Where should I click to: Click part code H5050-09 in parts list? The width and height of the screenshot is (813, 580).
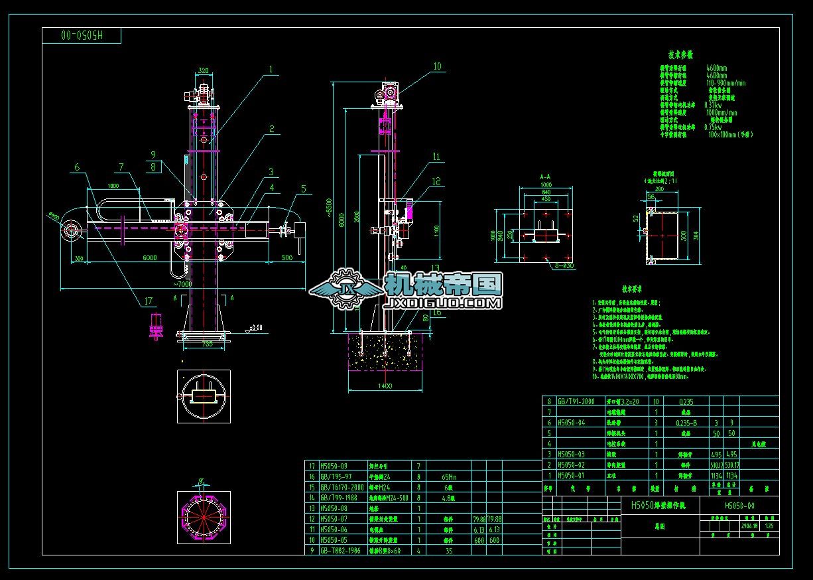334,467
